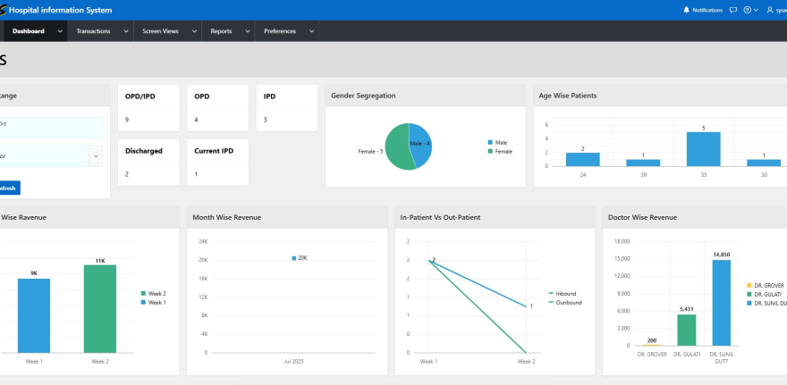Expand the Preferences menu arrow
787x385 pixels.
(x=311, y=31)
